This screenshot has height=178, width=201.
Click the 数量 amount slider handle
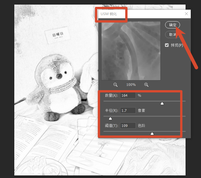(162, 104)
